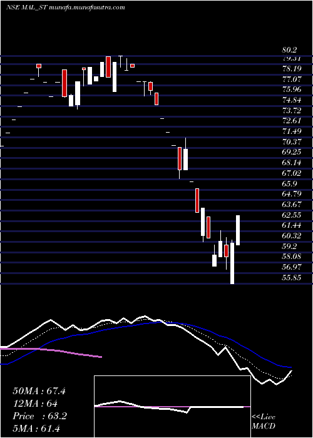313x438 pixels.
Task: Select the 68.14 price axis label
Action: (292, 163)
